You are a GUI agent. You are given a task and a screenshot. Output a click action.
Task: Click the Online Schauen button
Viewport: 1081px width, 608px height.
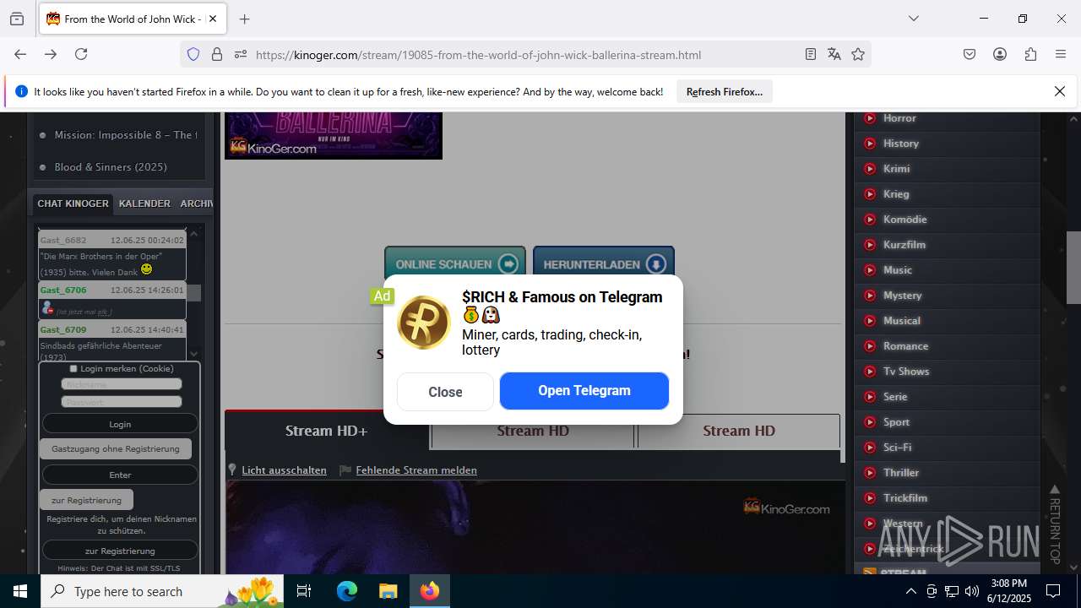[x=455, y=264]
